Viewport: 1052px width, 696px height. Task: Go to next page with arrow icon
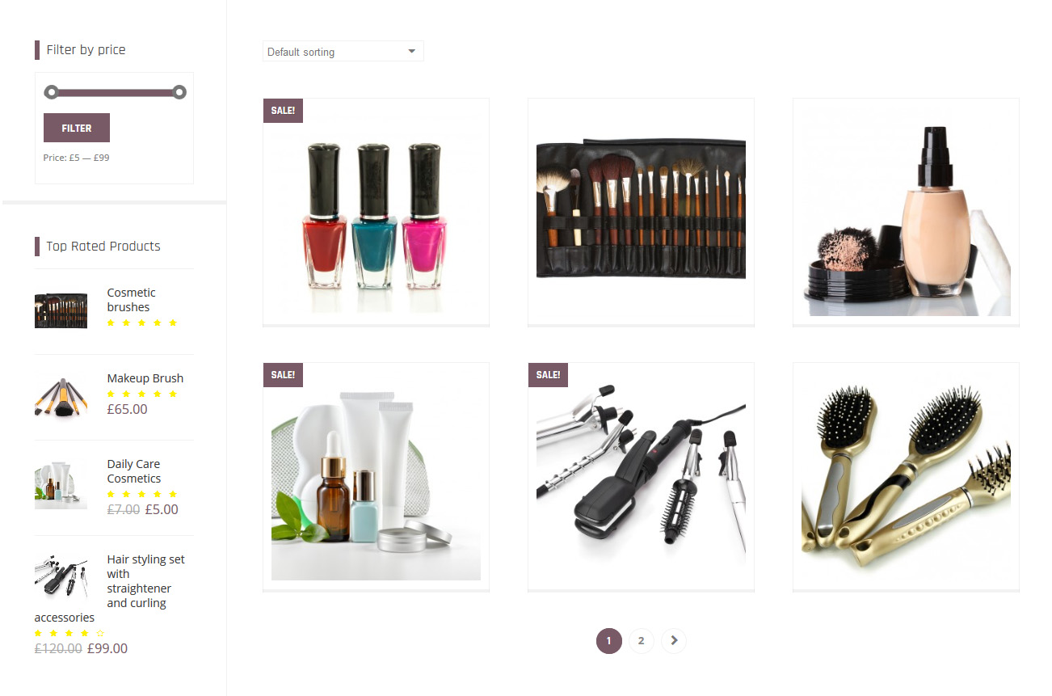tap(674, 641)
